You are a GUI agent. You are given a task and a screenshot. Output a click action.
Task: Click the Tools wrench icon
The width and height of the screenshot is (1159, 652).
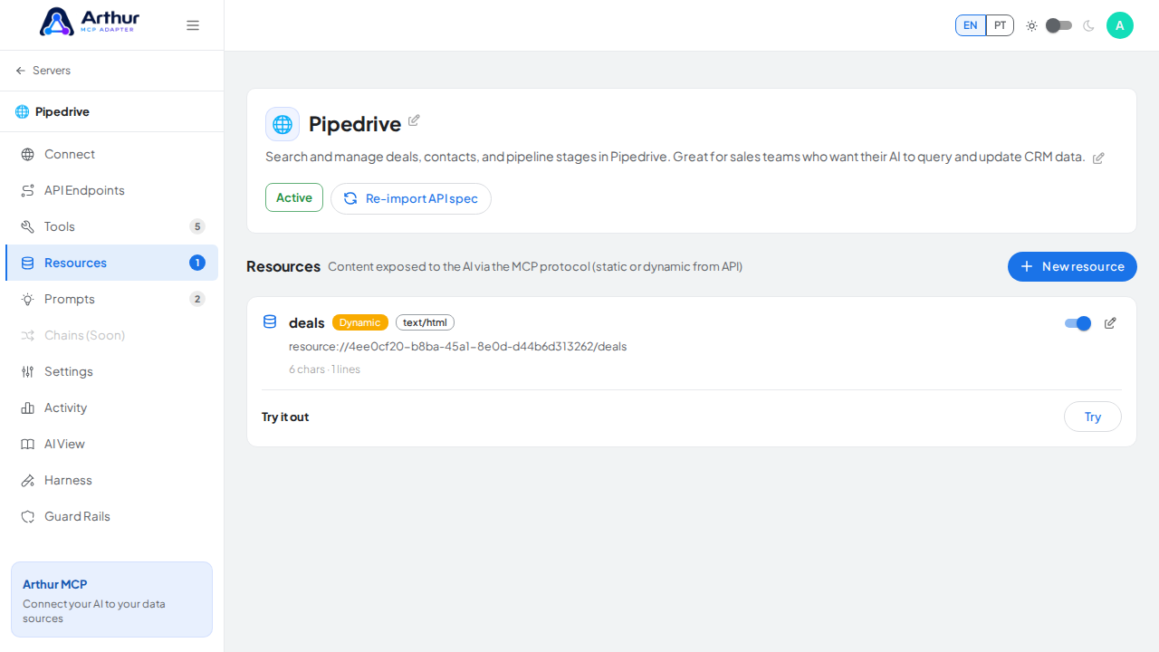pos(28,226)
